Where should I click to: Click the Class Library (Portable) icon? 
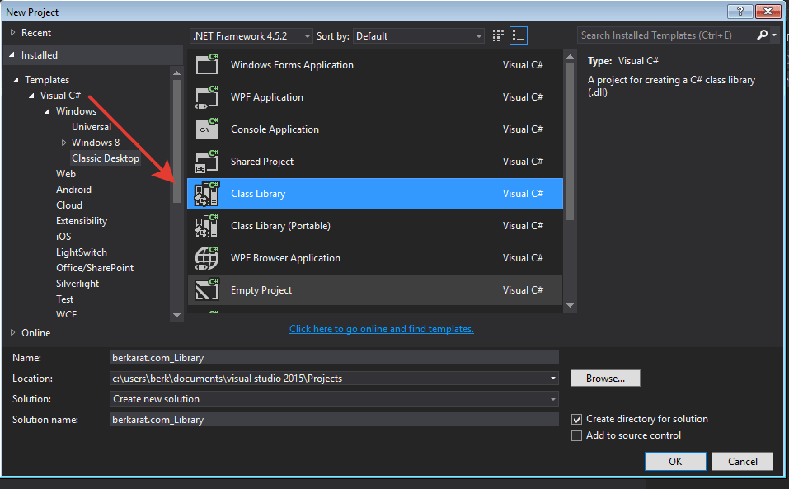pyautogui.click(x=207, y=226)
